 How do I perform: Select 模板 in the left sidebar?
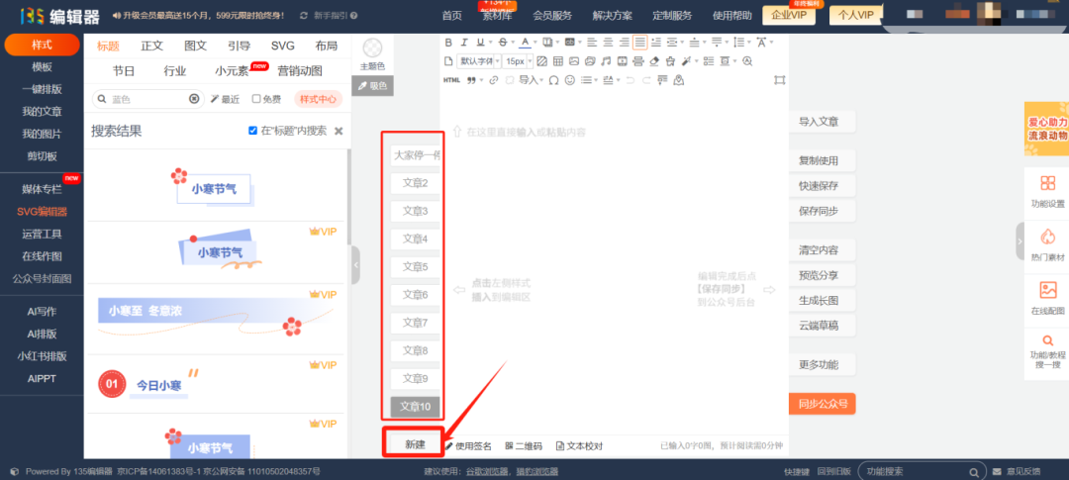coord(42,67)
